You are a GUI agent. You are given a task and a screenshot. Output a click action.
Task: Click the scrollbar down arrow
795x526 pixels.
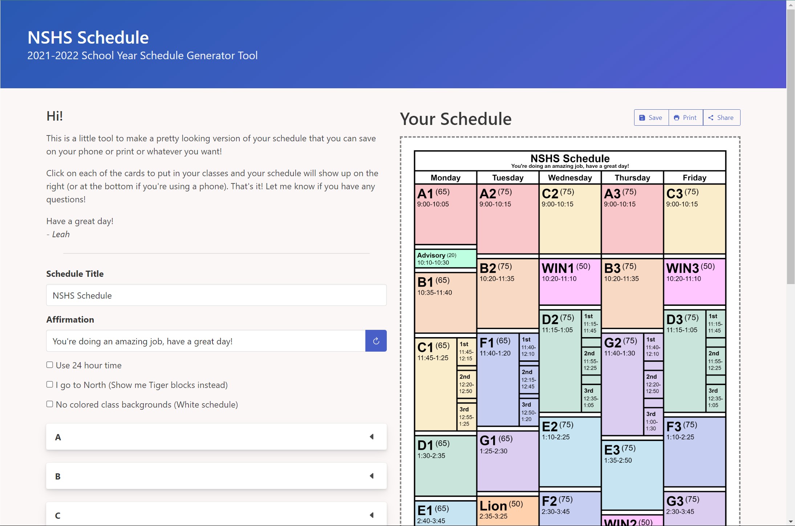(791, 522)
